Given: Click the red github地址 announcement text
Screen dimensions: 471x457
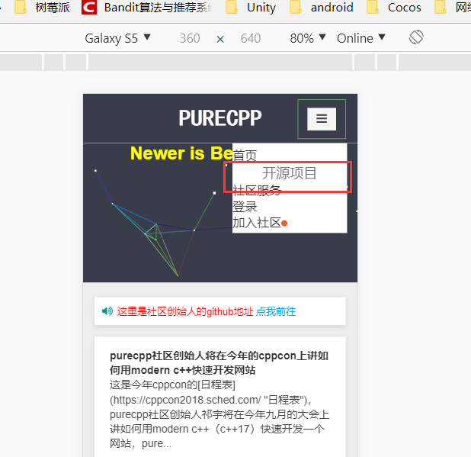Looking at the screenshot, I should pyautogui.click(x=185, y=311).
